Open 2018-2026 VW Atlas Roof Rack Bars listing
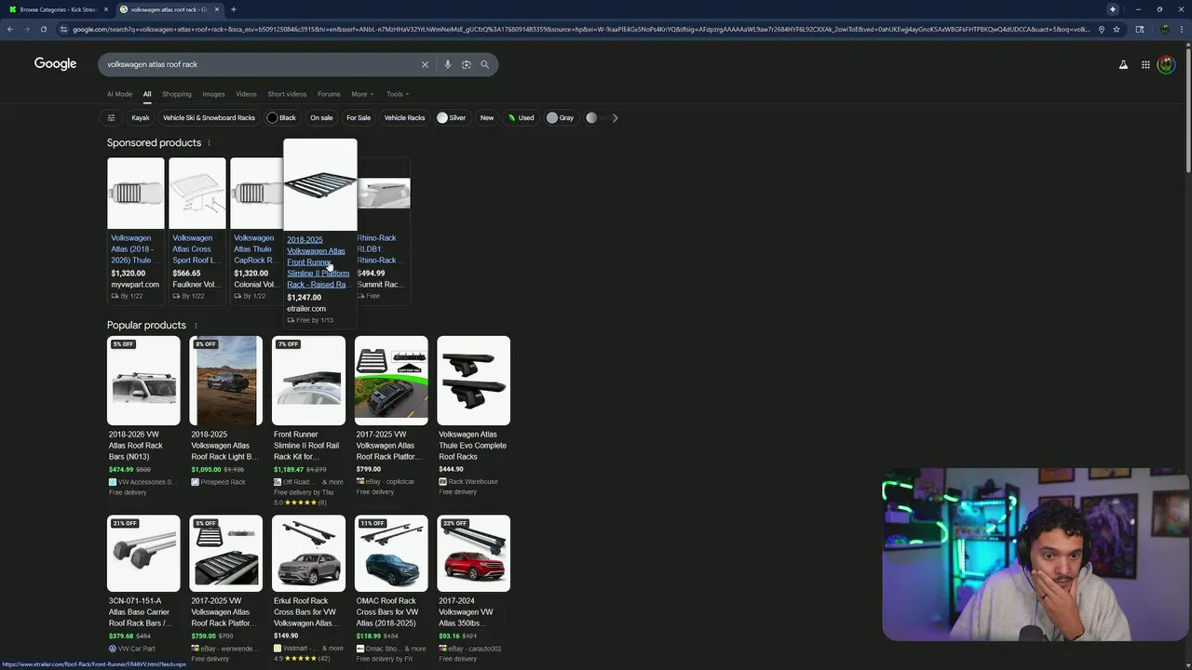 (143, 446)
